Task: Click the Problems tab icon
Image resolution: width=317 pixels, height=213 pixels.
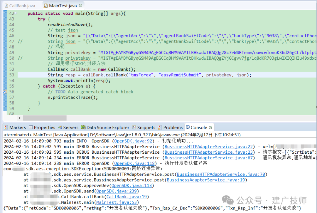Action: [160, 127]
